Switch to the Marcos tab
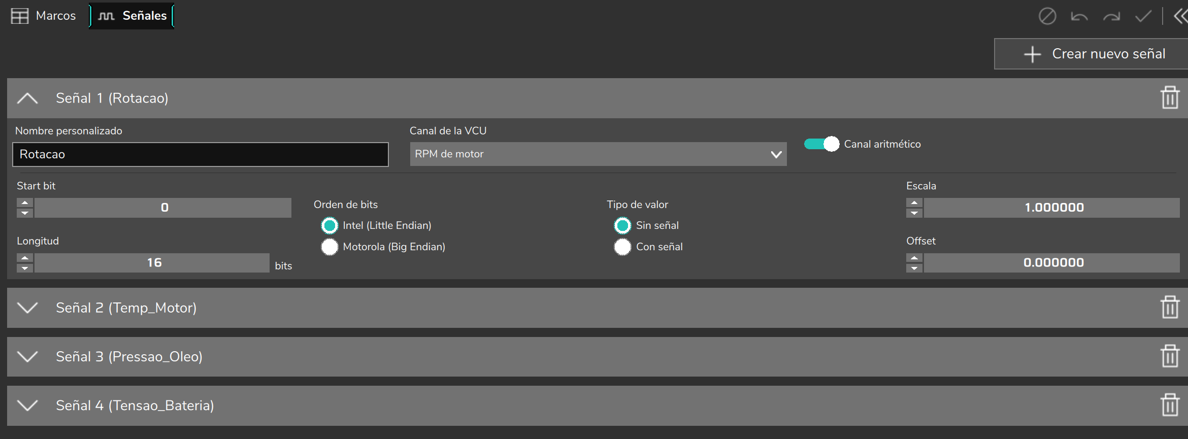Screen dimensions: 1188x439 coord(44,16)
